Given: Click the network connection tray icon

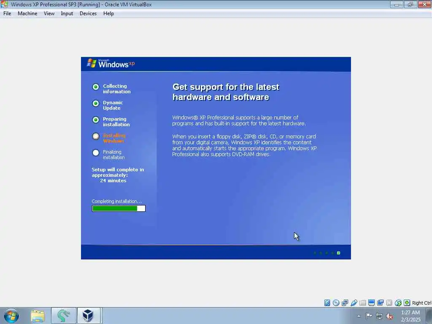Looking at the screenshot, I should click(x=379, y=316).
